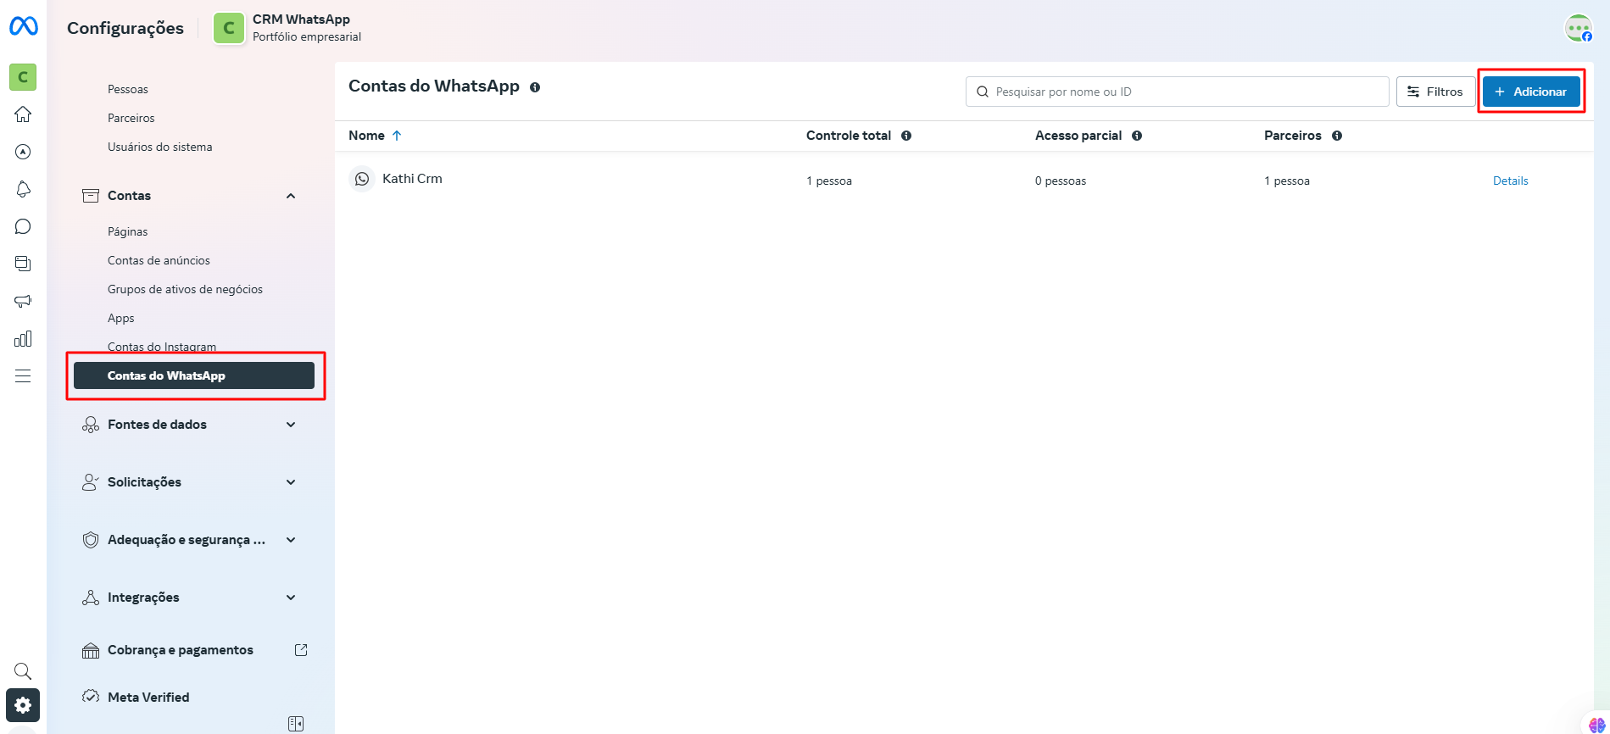Collapse the Contas section

pos(291,196)
